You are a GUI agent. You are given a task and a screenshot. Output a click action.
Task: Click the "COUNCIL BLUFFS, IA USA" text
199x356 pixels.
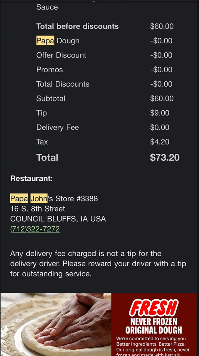click(x=58, y=219)
